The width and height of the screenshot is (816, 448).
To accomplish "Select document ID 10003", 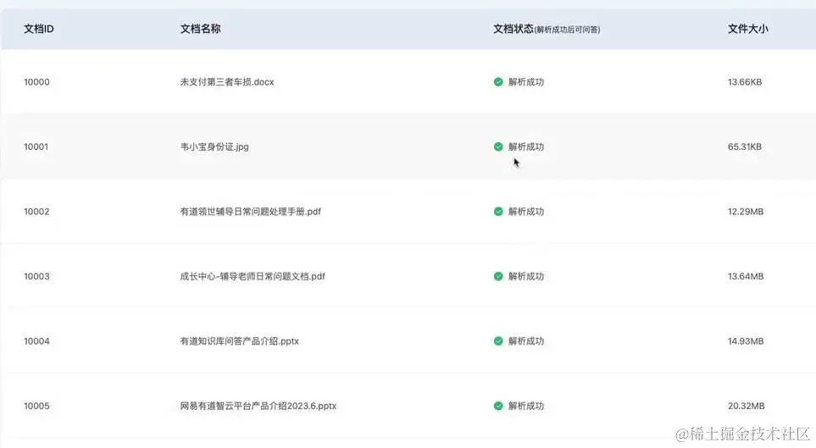I will tap(36, 276).
